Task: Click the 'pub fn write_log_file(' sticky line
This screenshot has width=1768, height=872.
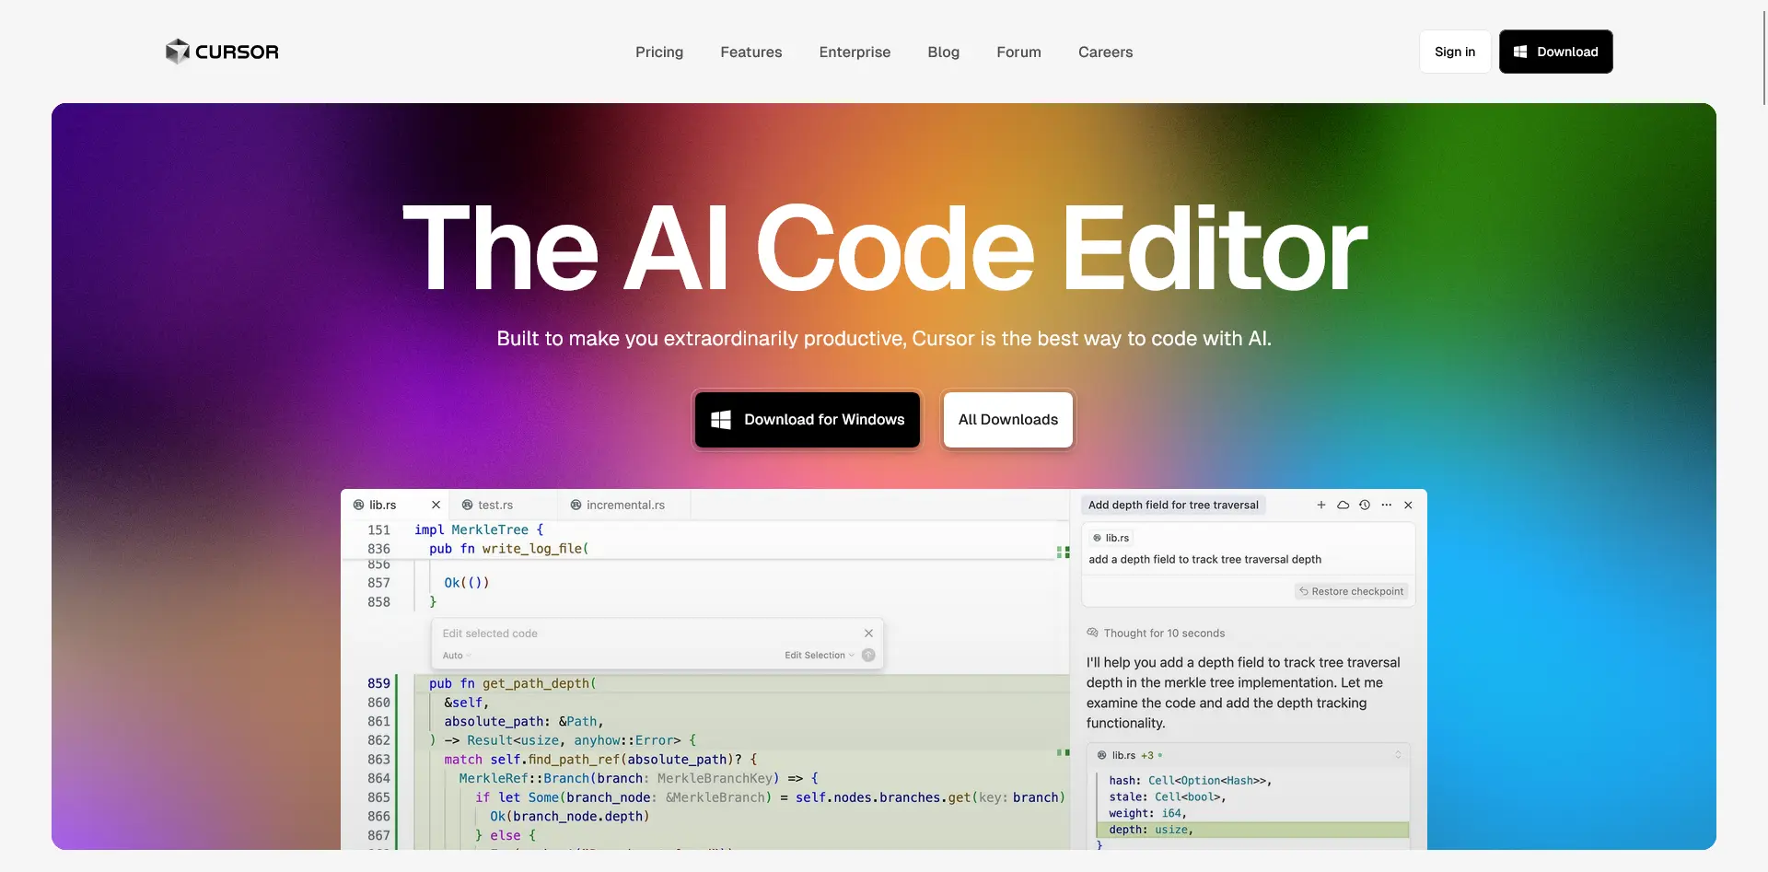Action: point(508,549)
